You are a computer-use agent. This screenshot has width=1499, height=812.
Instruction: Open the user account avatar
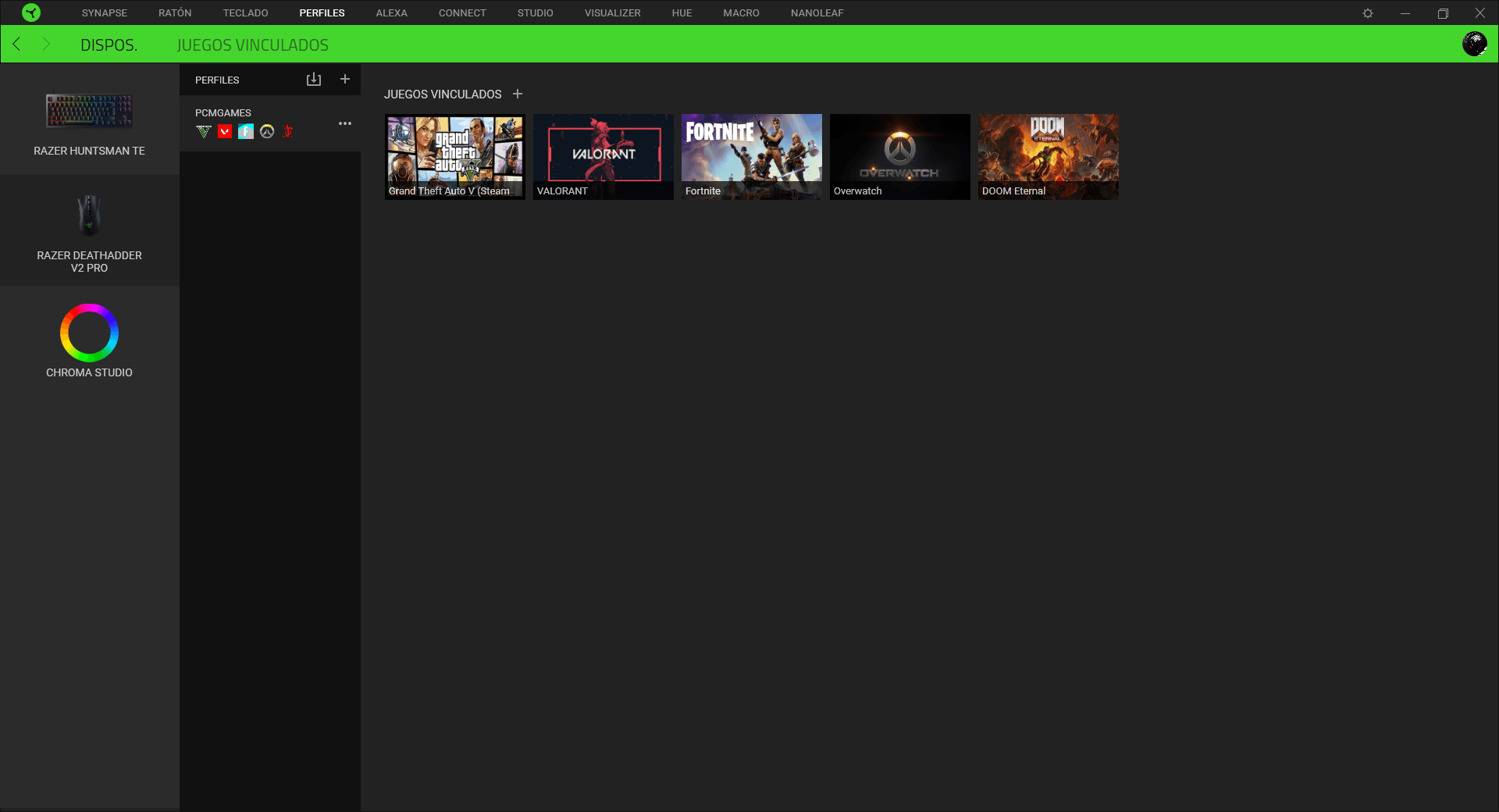[1474, 44]
